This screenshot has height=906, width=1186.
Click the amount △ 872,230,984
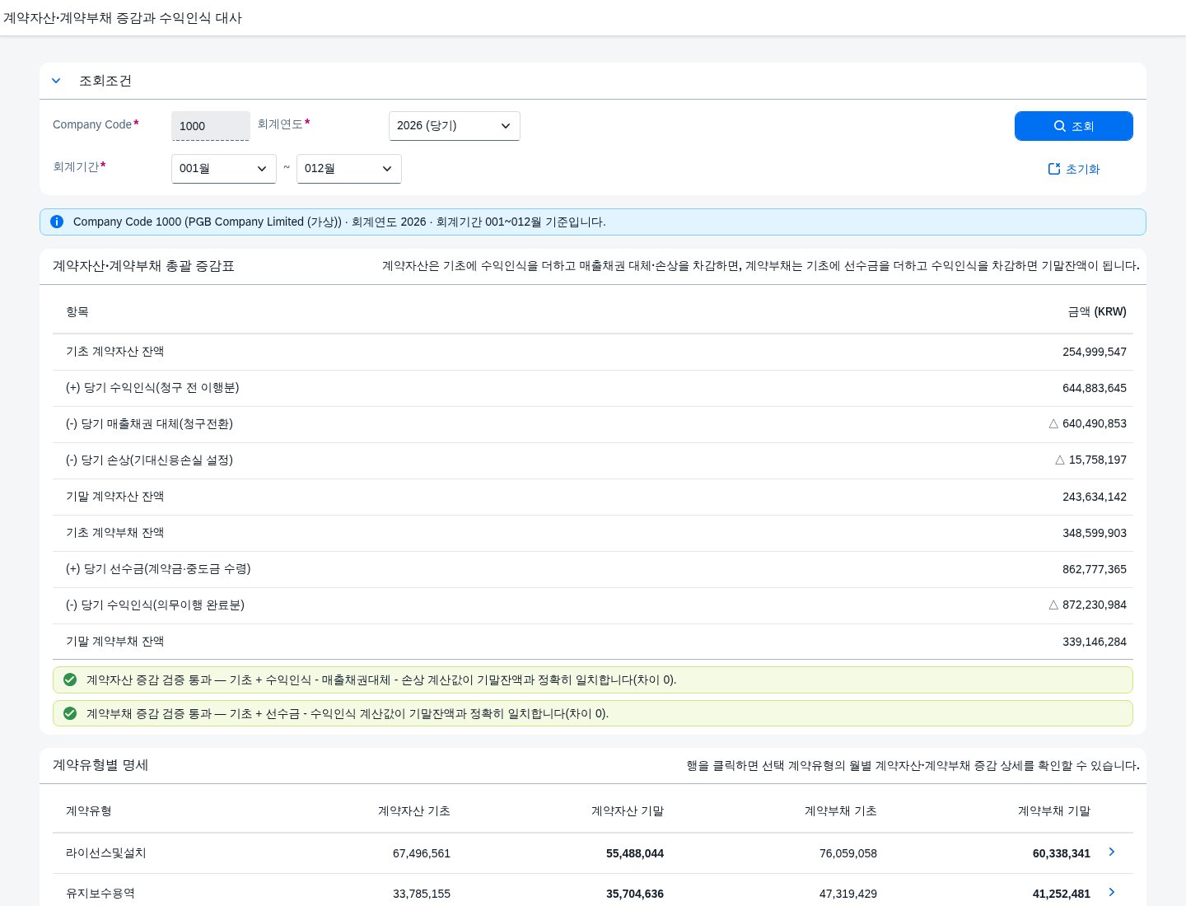pyautogui.click(x=1088, y=605)
